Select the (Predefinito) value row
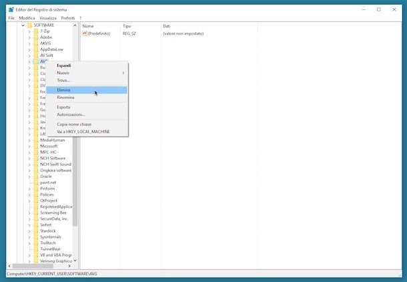Screen dimensions: 407x282 pos(143,33)
